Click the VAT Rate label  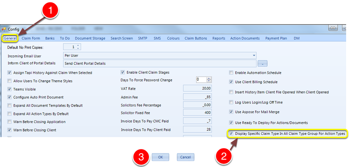click(x=128, y=89)
